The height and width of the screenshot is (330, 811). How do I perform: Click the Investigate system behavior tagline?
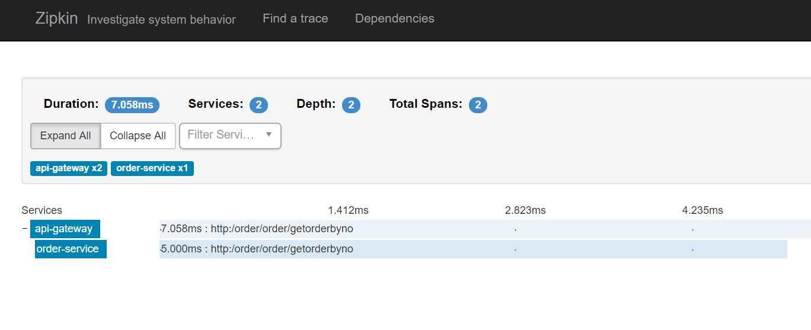tap(161, 20)
